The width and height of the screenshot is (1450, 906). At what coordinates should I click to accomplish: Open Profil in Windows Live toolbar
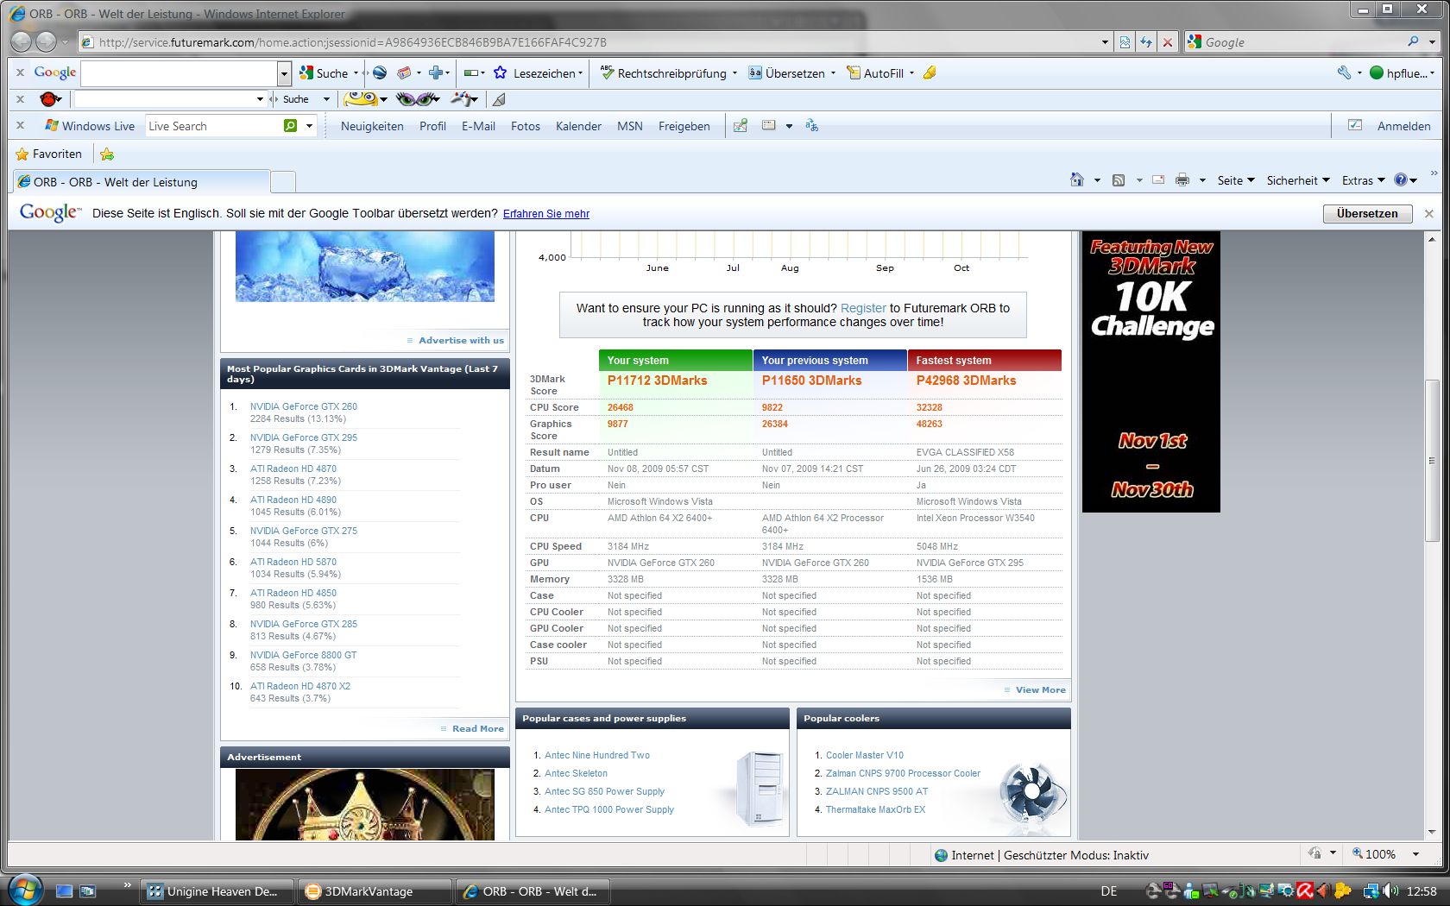(432, 126)
